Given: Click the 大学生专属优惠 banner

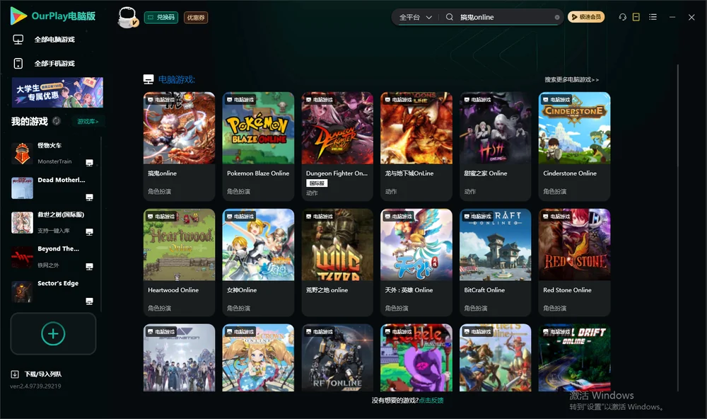Looking at the screenshot, I should pos(57,93).
